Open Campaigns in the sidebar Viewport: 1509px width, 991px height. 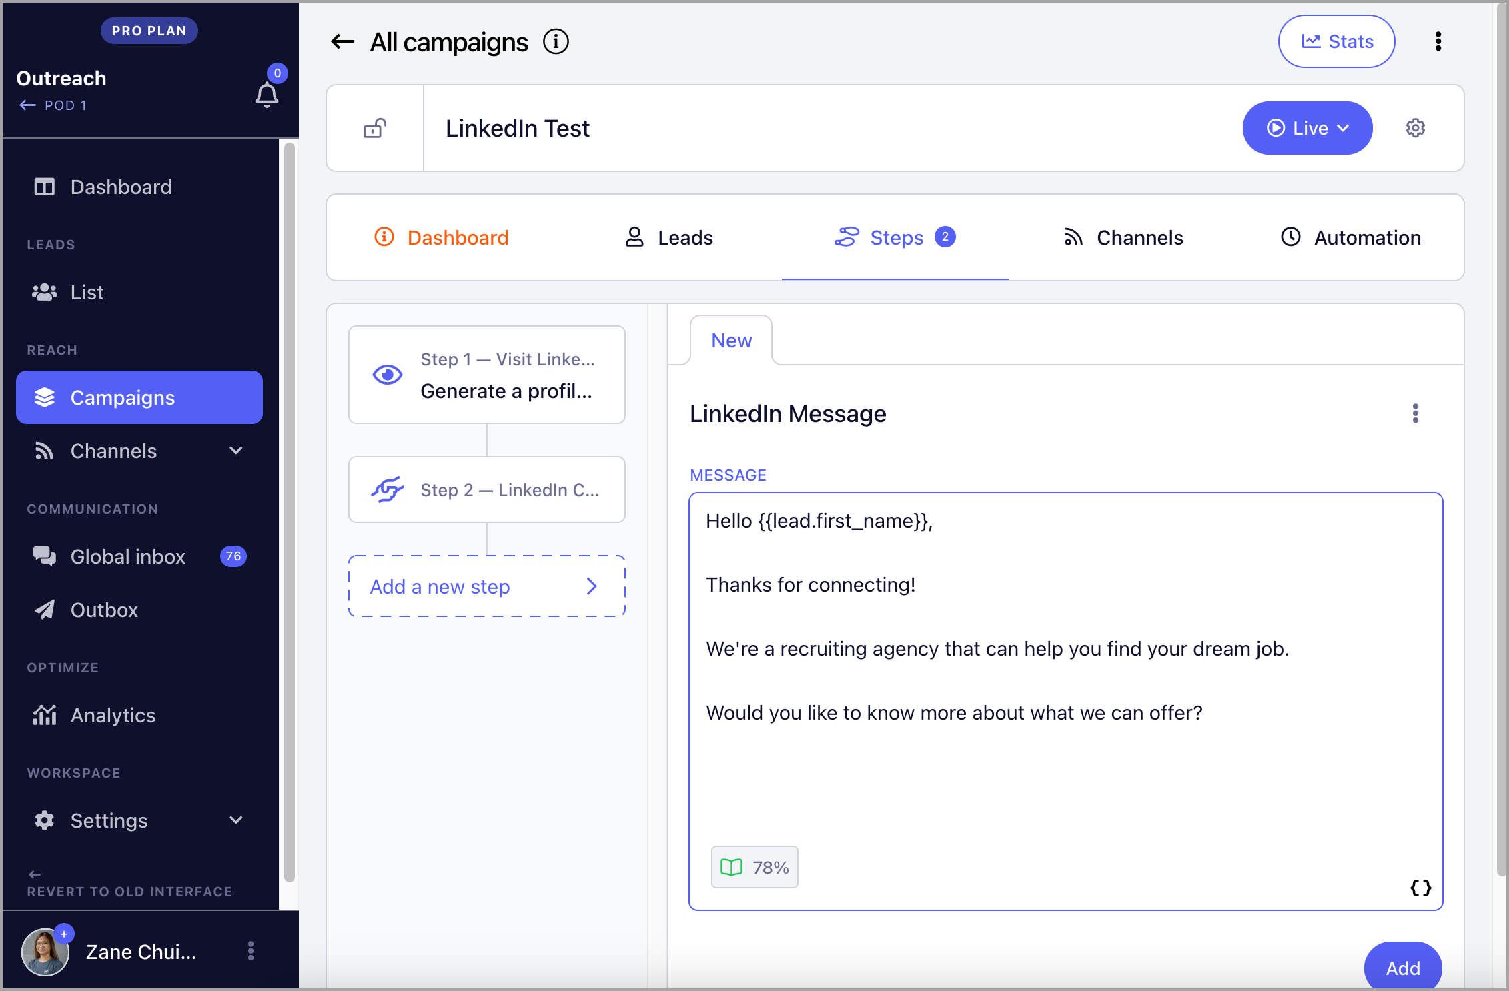tap(139, 397)
